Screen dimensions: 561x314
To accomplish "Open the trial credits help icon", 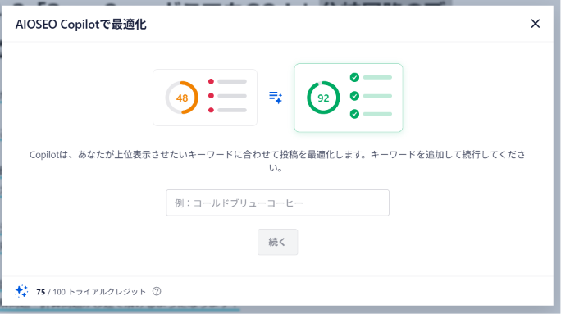I will [x=157, y=292].
